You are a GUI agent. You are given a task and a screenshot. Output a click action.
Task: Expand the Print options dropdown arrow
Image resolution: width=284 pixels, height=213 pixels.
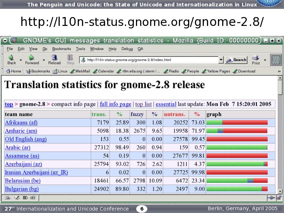pyautogui.click(x=265, y=60)
